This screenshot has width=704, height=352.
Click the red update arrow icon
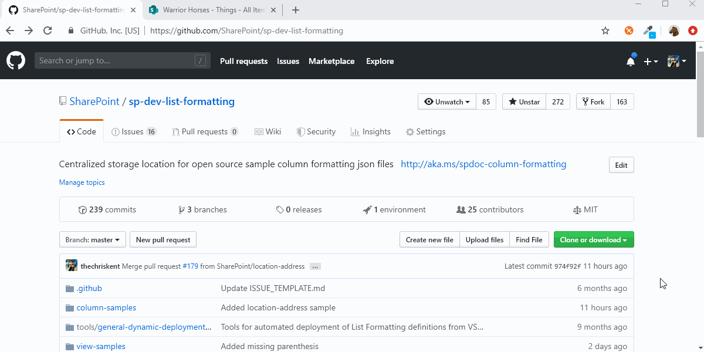point(693,31)
